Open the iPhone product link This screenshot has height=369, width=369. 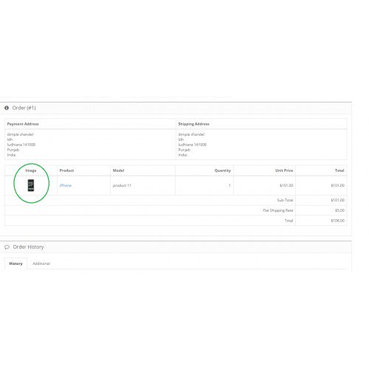tap(66, 185)
